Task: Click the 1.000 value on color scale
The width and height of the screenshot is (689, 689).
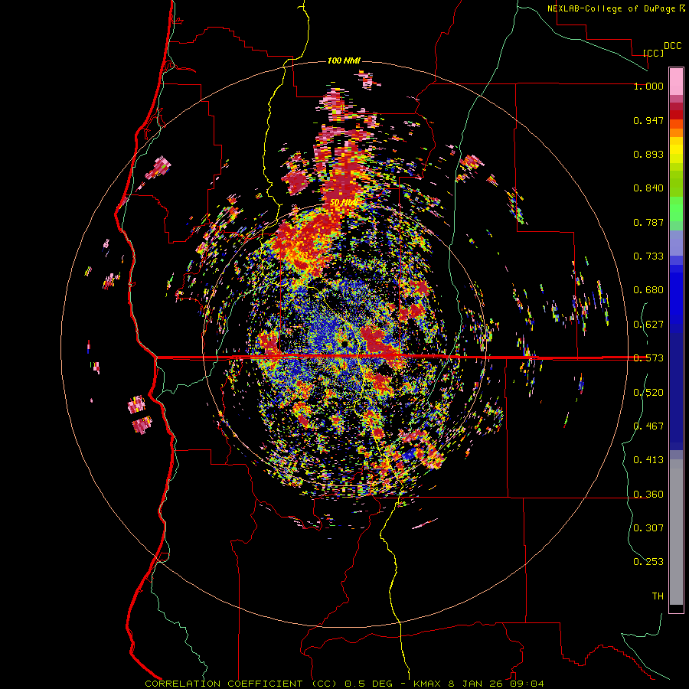Action: tap(648, 86)
